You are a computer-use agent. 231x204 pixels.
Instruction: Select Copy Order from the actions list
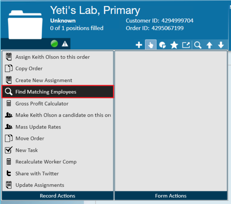(x=29, y=69)
